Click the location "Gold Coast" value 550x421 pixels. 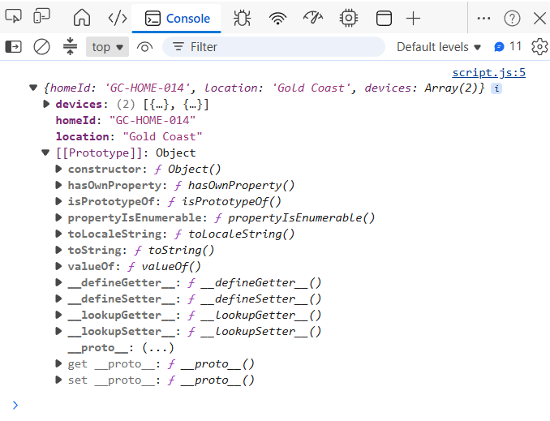pyautogui.click(x=162, y=136)
